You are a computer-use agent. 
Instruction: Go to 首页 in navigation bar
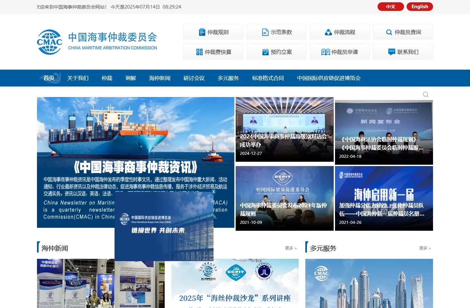[49, 78]
